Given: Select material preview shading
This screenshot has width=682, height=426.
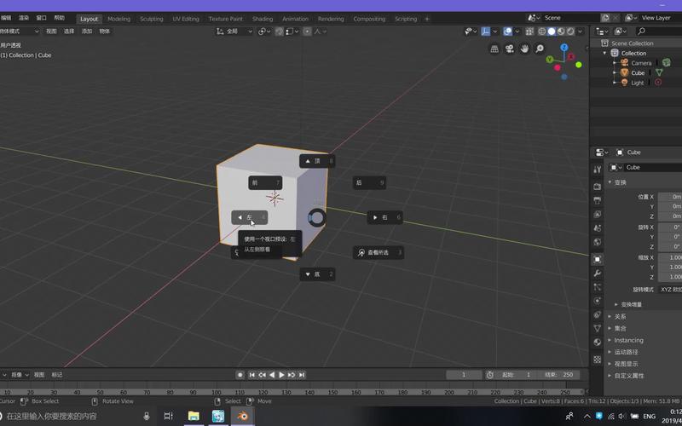Looking at the screenshot, I should [x=561, y=32].
